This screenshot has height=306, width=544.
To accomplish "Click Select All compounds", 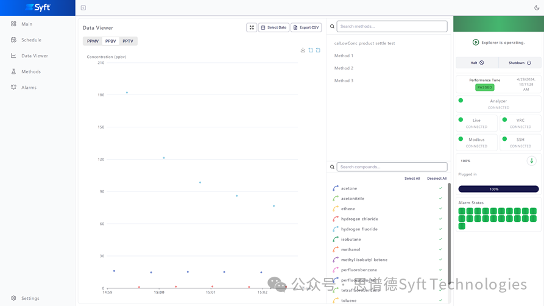I will coord(412,179).
